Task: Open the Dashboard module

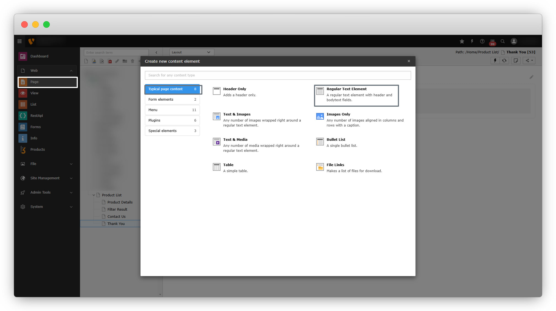Action: coord(39,56)
